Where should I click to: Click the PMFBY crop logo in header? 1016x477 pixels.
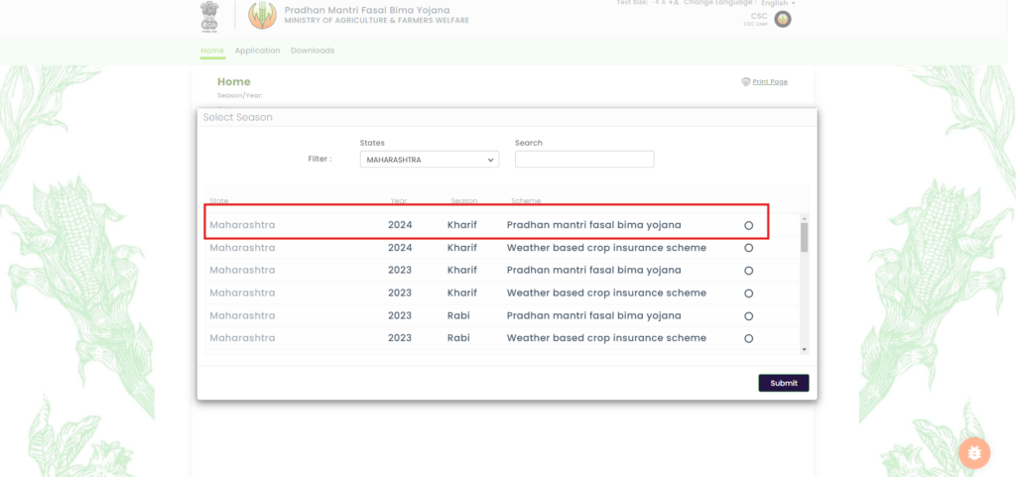(262, 15)
